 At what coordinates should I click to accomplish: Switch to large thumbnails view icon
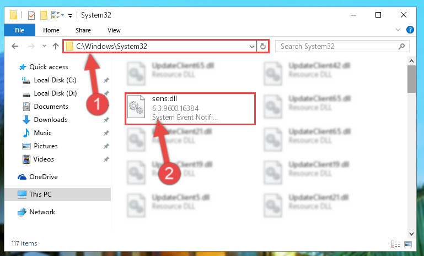[x=408, y=244]
